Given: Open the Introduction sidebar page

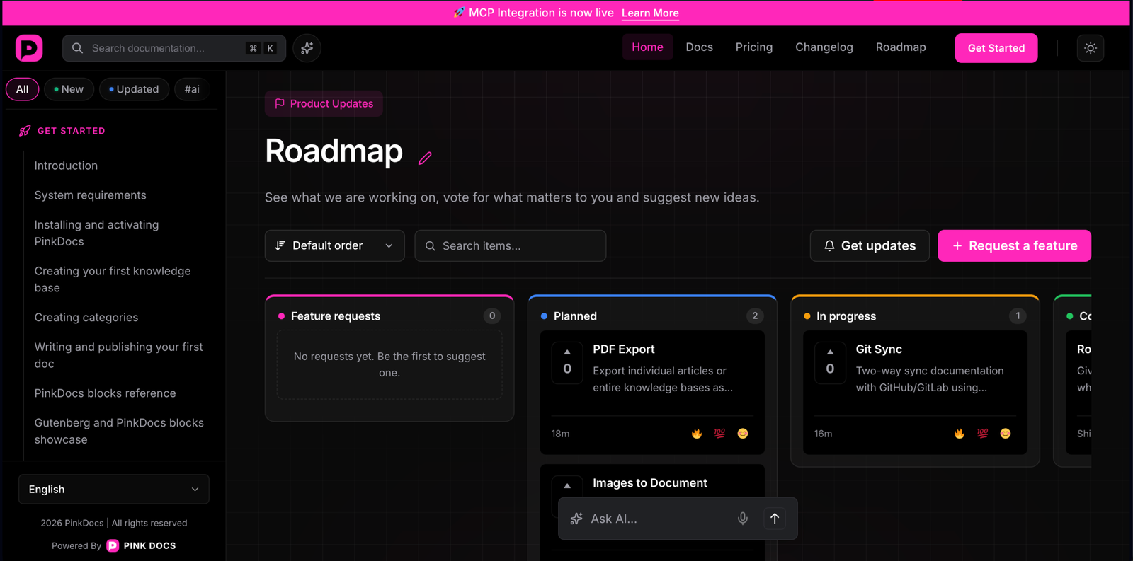Looking at the screenshot, I should 66,166.
